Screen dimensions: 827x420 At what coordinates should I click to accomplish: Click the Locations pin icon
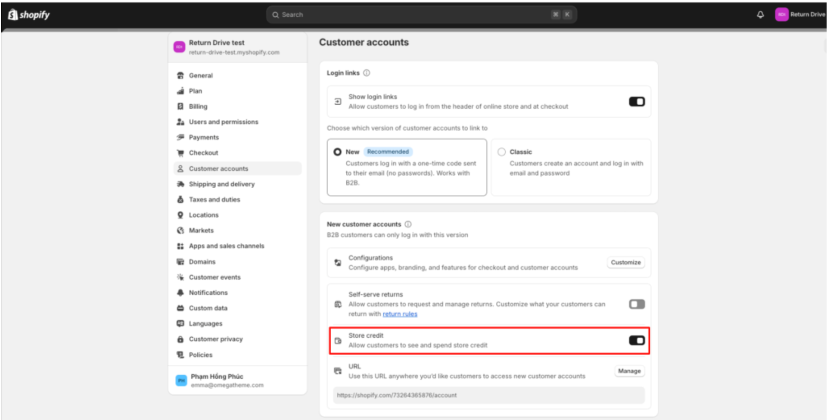pos(180,215)
